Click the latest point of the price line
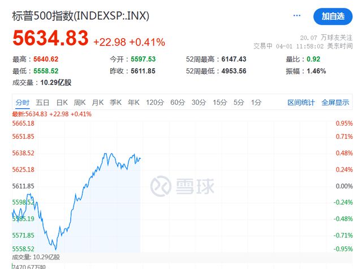Viewport: 362px width, 269px height. pyautogui.click(x=140, y=158)
